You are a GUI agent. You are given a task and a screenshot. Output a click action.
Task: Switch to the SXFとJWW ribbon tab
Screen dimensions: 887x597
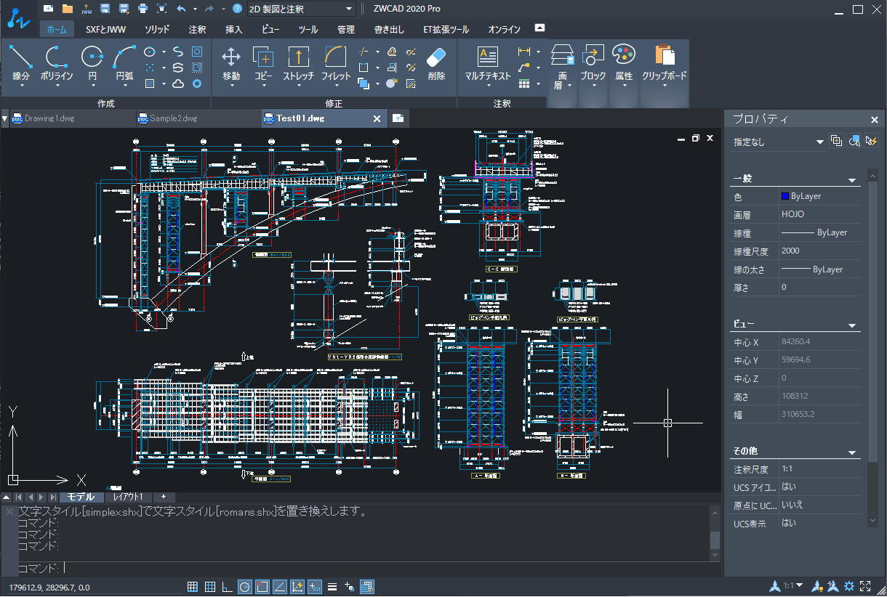click(x=107, y=30)
